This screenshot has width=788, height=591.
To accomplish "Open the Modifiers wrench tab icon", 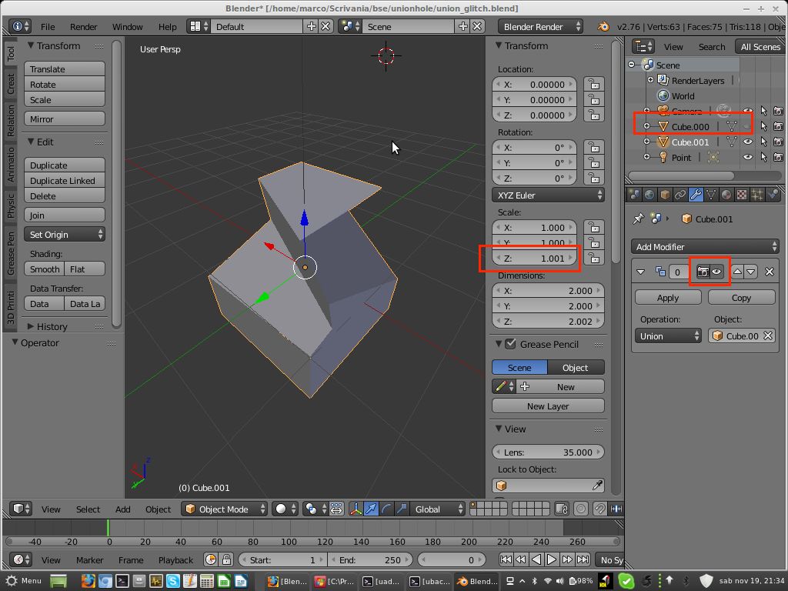I will tap(696, 195).
